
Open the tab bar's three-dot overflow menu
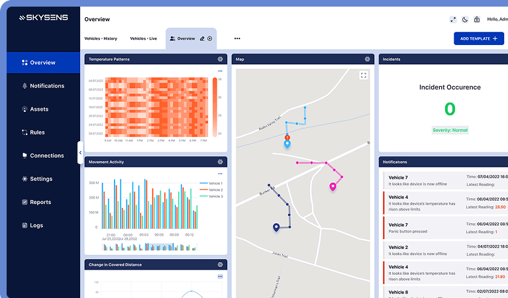point(237,38)
